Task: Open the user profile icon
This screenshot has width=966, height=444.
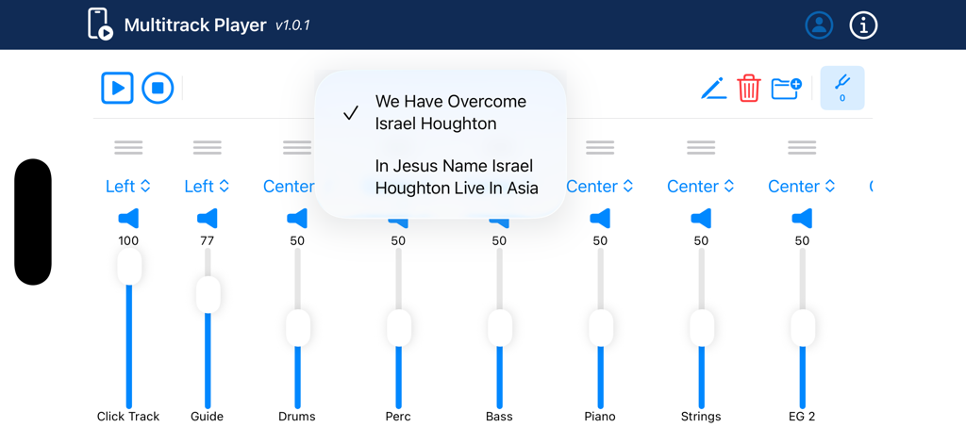Action: point(819,25)
